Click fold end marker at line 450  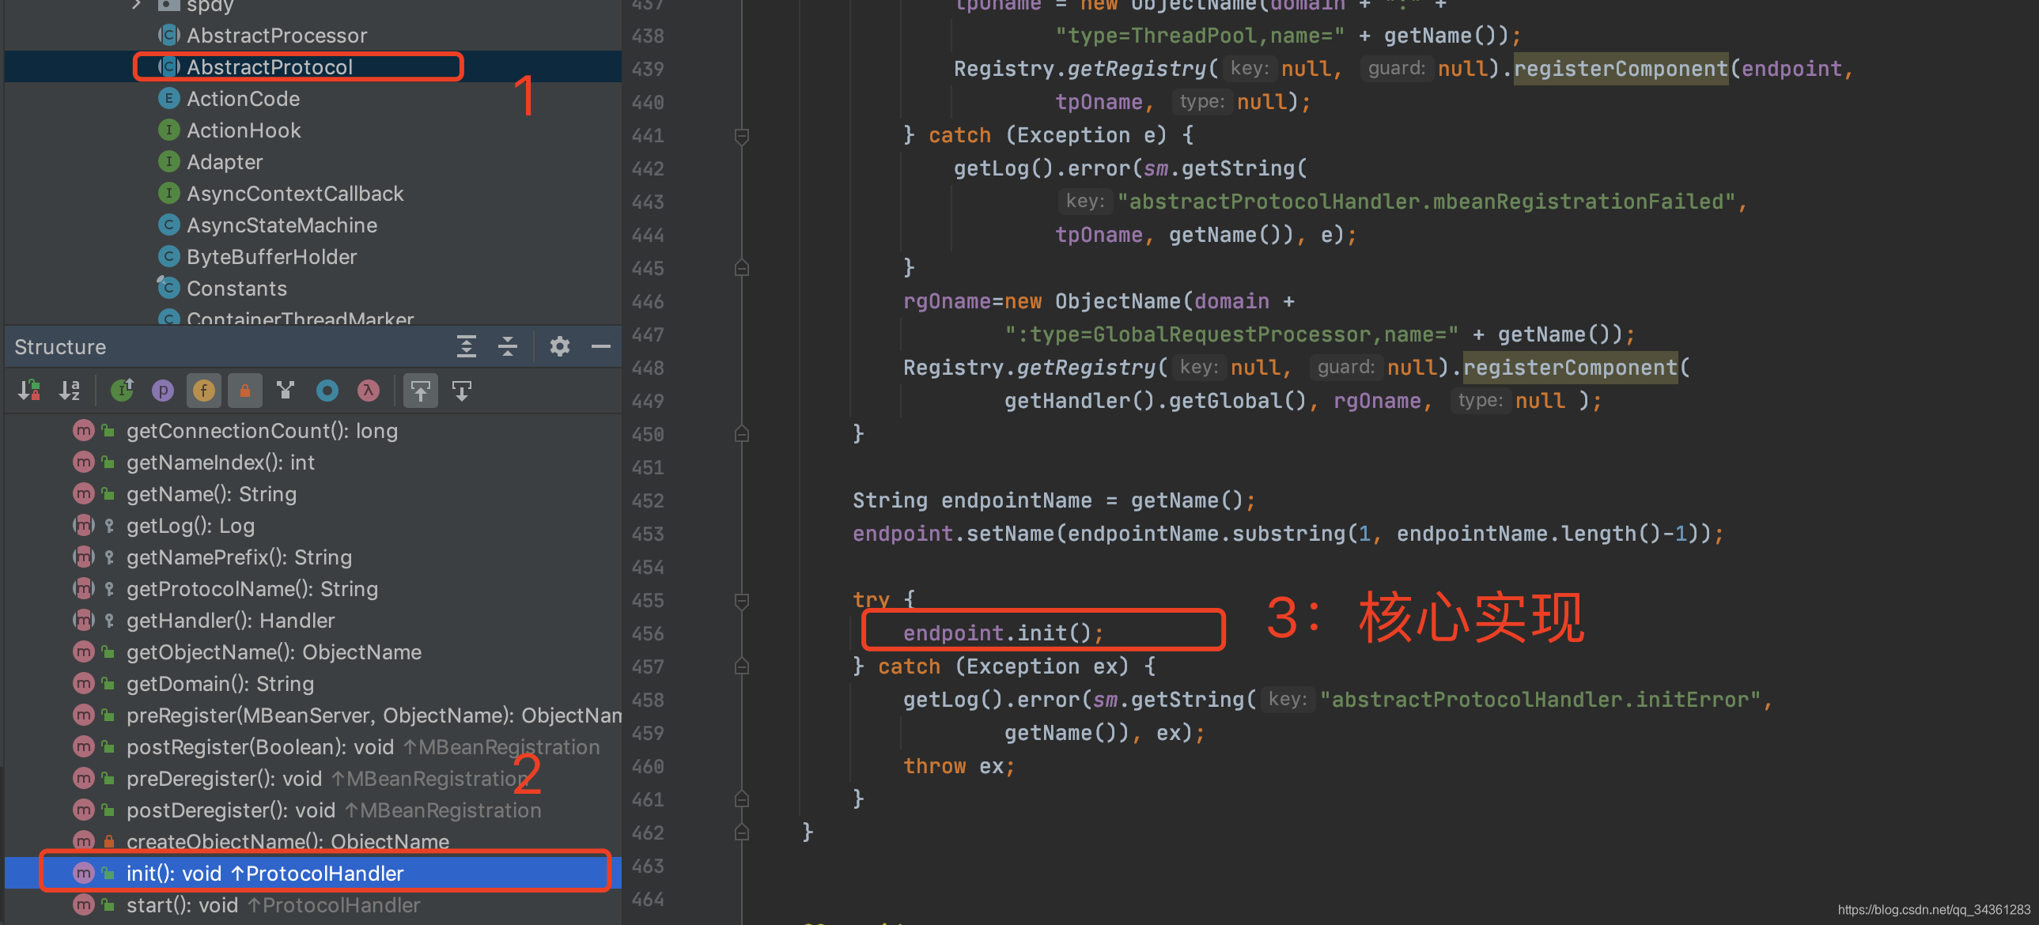point(742,433)
